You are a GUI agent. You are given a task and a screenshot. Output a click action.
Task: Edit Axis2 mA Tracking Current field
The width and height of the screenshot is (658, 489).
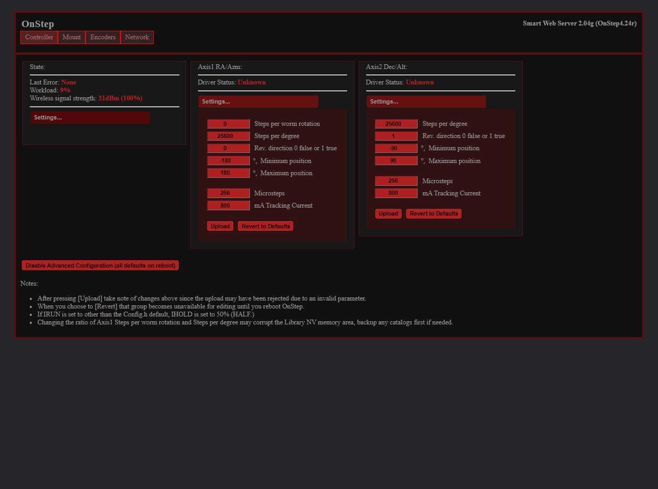pyautogui.click(x=396, y=193)
